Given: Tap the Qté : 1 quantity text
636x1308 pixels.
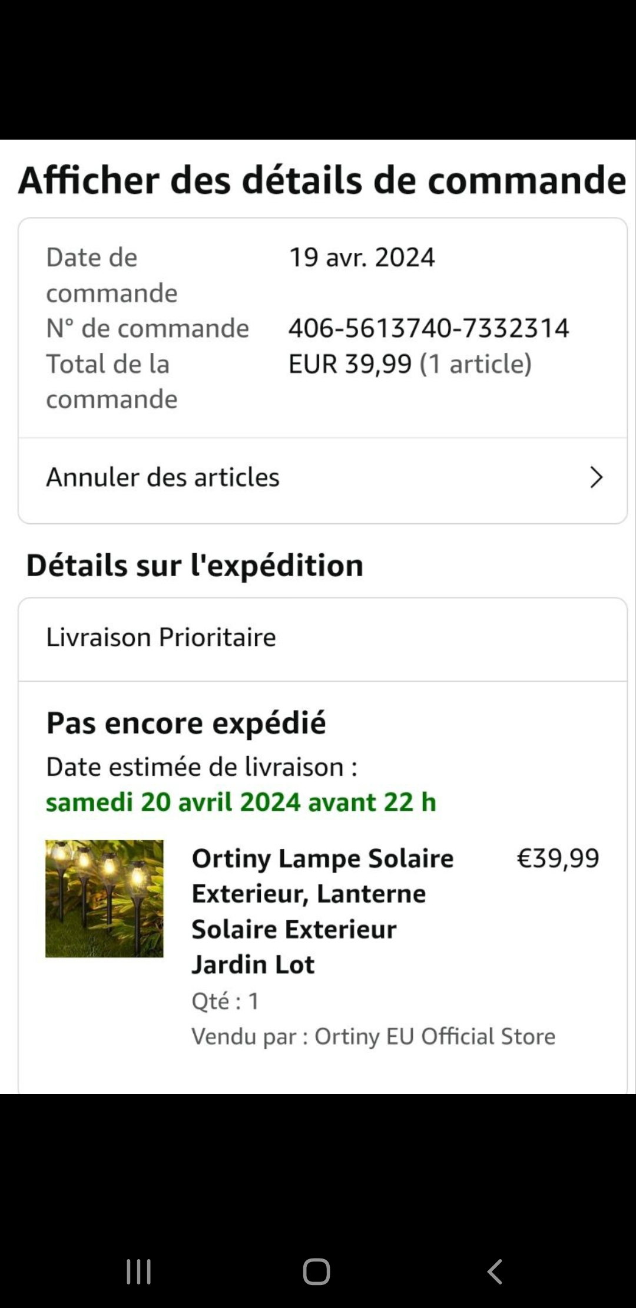Looking at the screenshot, I should (226, 1001).
